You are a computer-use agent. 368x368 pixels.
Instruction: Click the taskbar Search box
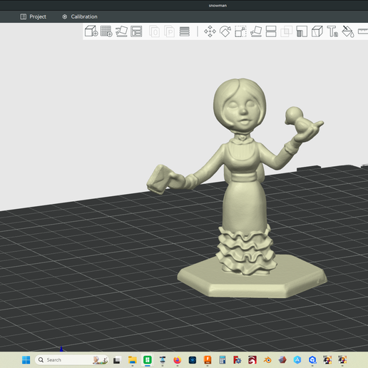72,360
